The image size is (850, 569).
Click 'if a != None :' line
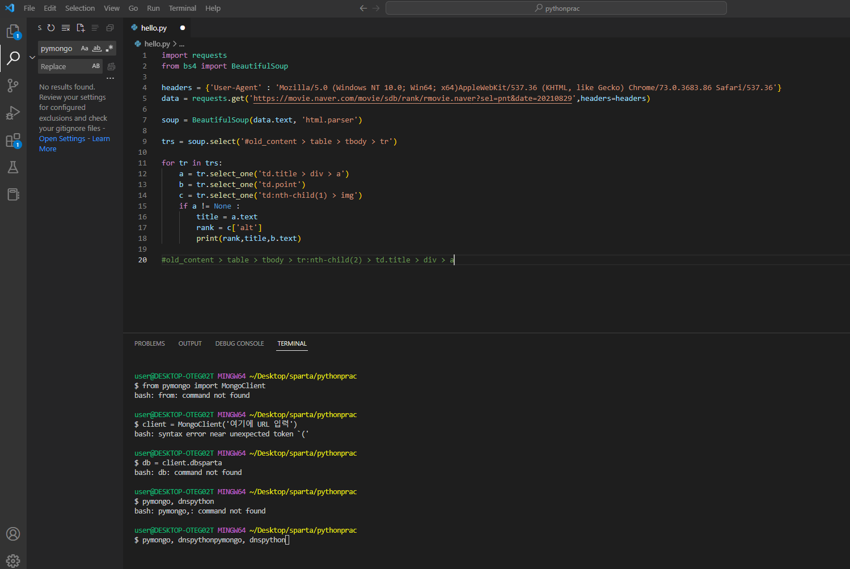click(209, 206)
